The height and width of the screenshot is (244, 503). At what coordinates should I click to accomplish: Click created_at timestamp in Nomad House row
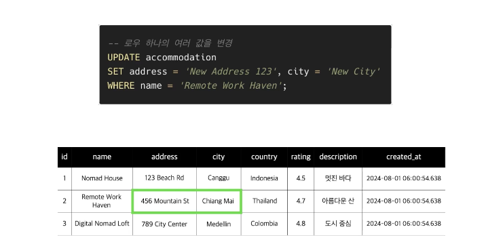[404, 178]
